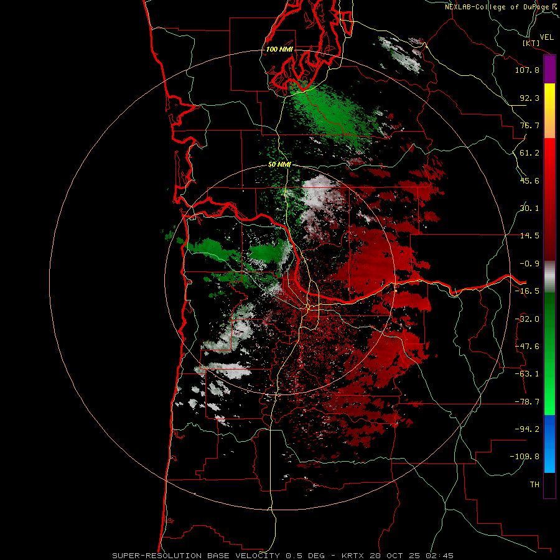
Task: Select the -78.7 scale value
Action: [527, 402]
